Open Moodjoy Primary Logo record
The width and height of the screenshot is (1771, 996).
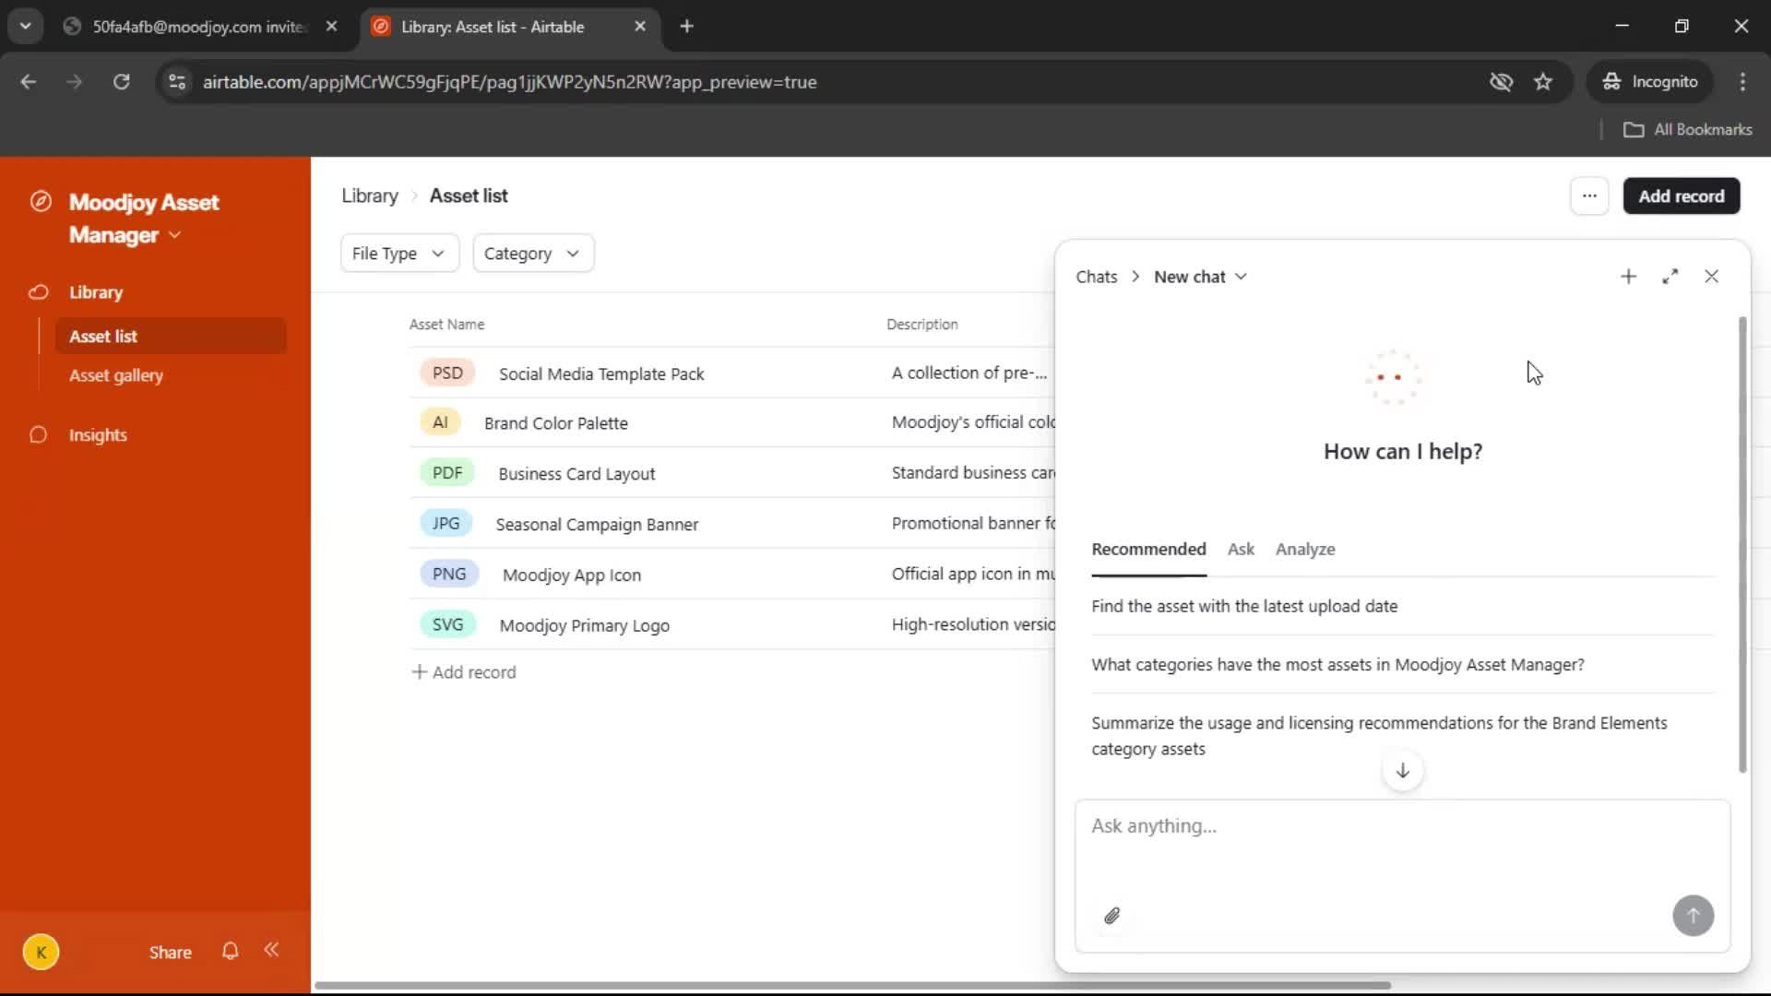pyautogui.click(x=585, y=626)
